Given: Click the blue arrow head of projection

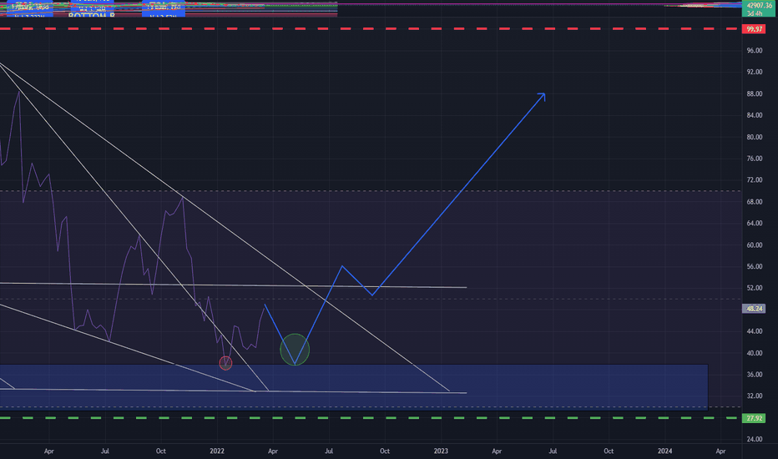Looking at the screenshot, I should click(542, 96).
